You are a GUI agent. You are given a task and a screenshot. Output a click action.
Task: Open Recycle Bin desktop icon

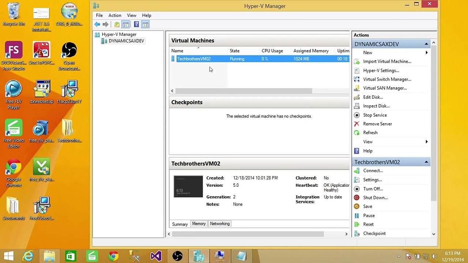[14, 15]
